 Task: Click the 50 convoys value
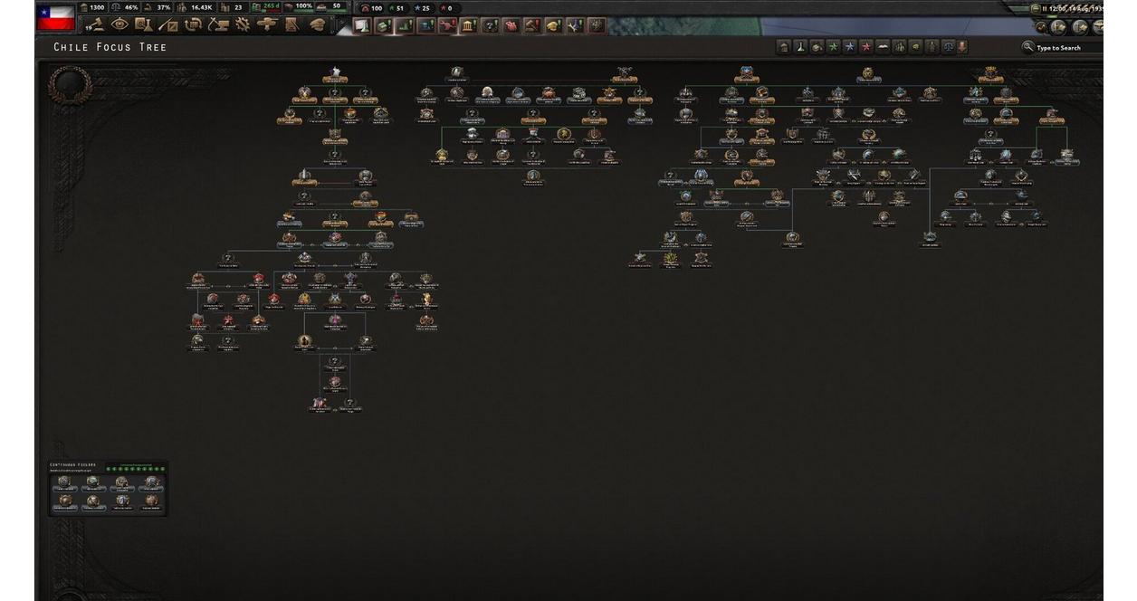[336, 7]
